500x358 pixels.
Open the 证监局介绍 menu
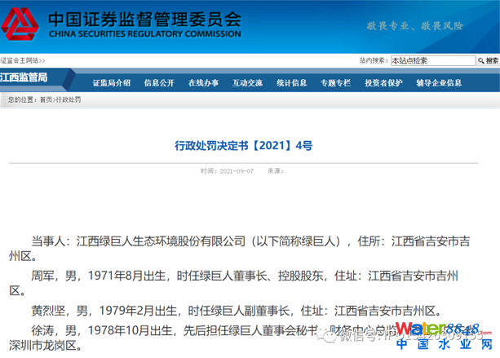pyautogui.click(x=111, y=82)
